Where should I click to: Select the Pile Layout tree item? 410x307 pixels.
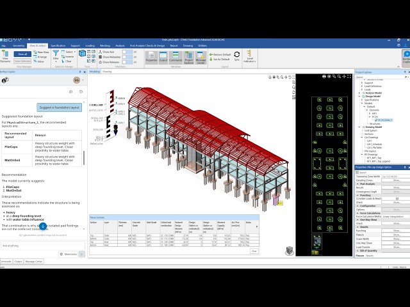tap(370, 151)
